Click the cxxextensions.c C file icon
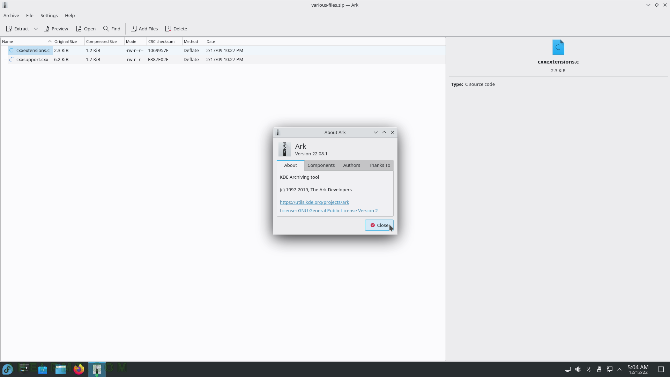670x377 pixels. click(11, 50)
